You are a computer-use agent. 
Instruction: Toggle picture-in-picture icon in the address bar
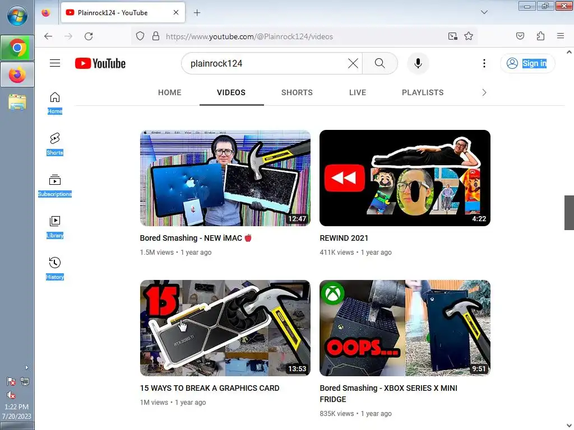point(453,36)
